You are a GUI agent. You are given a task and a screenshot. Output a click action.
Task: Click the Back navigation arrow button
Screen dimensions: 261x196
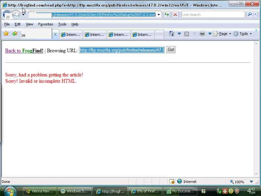pos(7,14)
